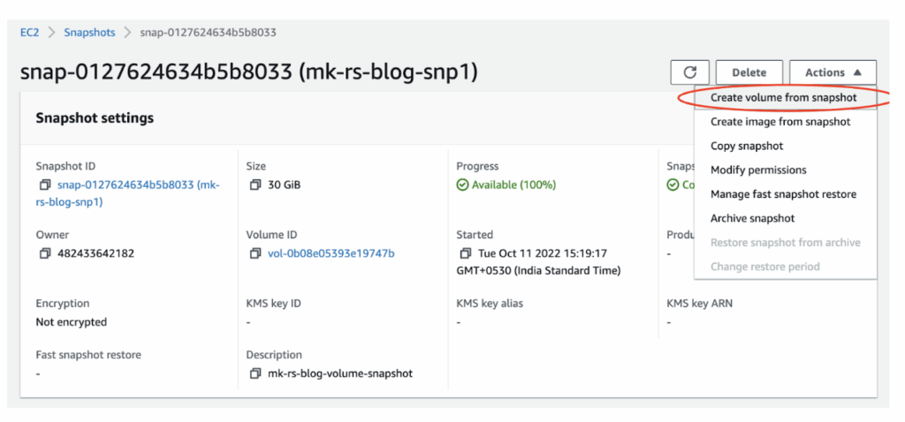Copy the Started timestamp icon

coord(465,254)
